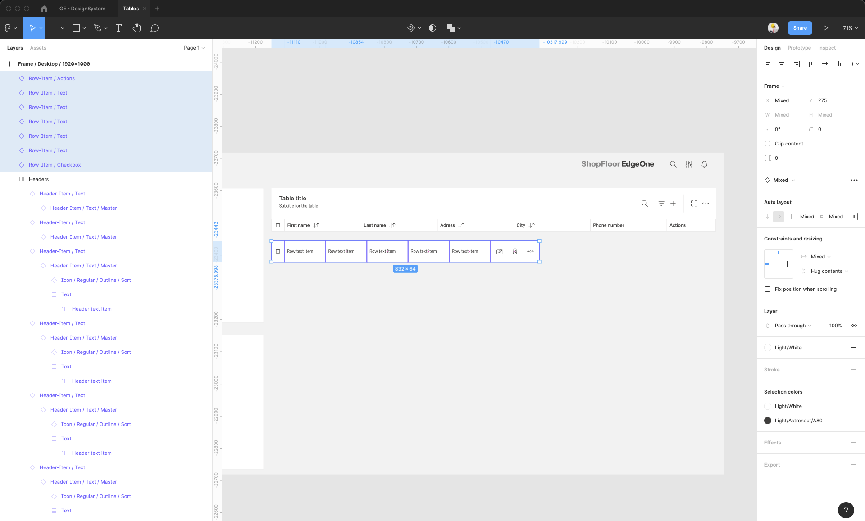
Task: Click the independent corners icon
Action: point(854,129)
